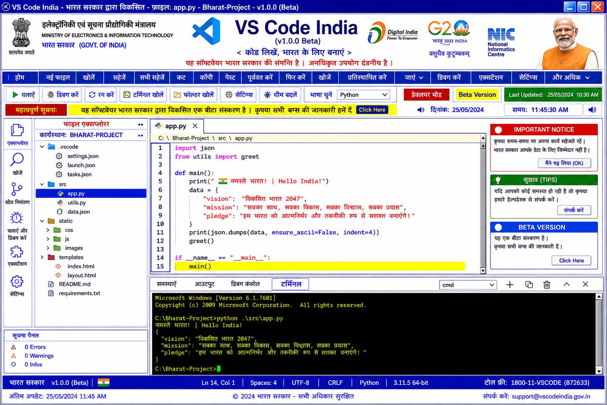Click नई फाइल (New File) menu item
The image size is (607, 405).
(x=58, y=77)
